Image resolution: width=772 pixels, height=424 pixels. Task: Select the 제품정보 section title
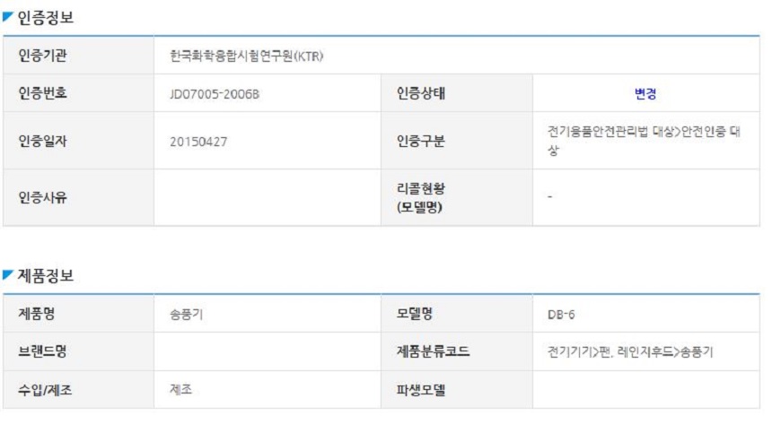point(45,275)
